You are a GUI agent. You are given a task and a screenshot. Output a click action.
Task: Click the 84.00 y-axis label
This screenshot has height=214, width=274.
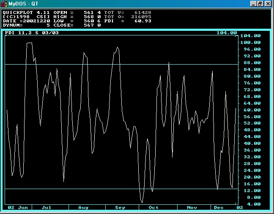[x=252, y=69]
